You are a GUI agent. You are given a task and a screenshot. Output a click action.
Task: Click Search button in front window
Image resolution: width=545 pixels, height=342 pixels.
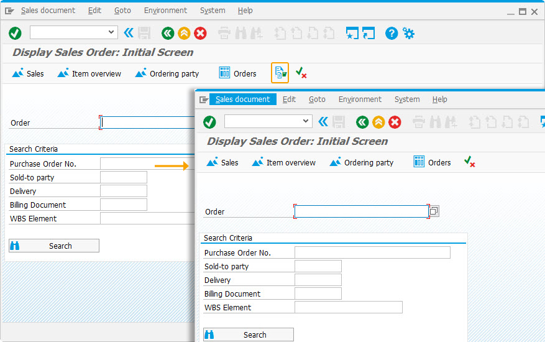click(249, 335)
